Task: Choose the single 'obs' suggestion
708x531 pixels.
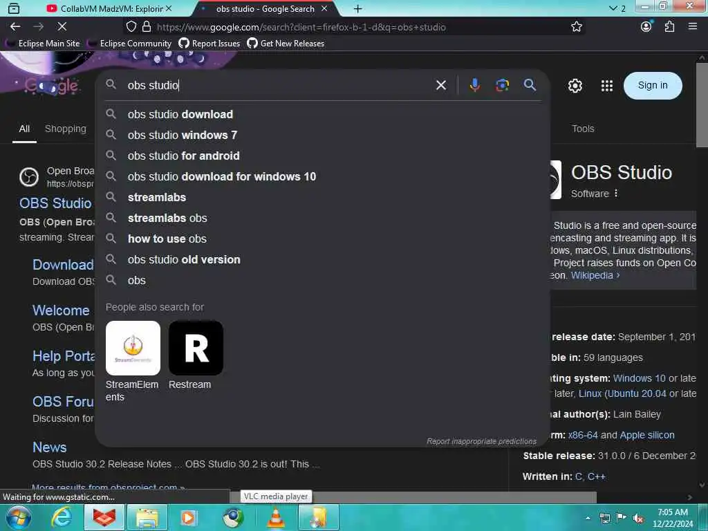Action: click(x=322, y=281)
